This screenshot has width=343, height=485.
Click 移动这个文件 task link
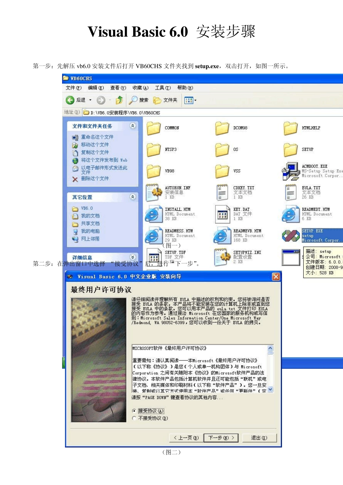click(x=95, y=145)
